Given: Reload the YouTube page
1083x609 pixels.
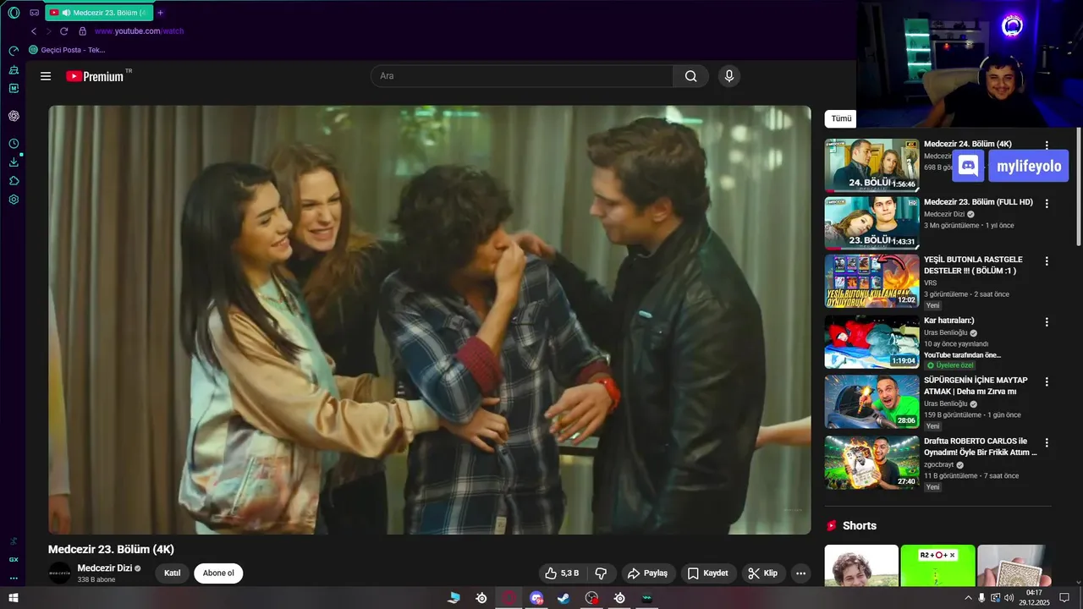Looking at the screenshot, I should pos(63,31).
